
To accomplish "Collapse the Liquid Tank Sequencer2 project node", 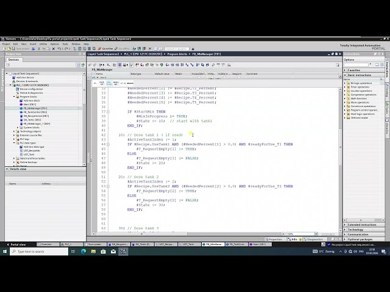I will pyautogui.click(x=7, y=74).
